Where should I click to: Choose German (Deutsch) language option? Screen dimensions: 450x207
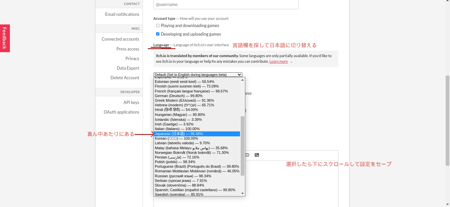[197, 96]
